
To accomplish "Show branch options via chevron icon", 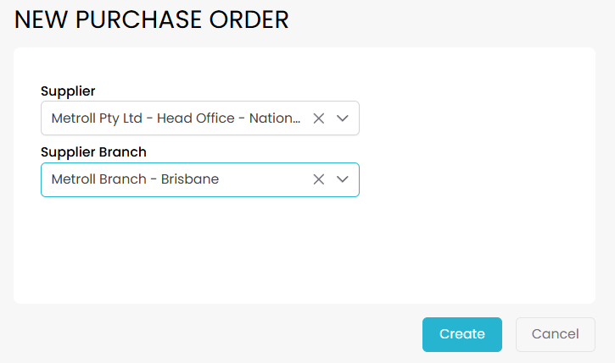I will click(343, 179).
